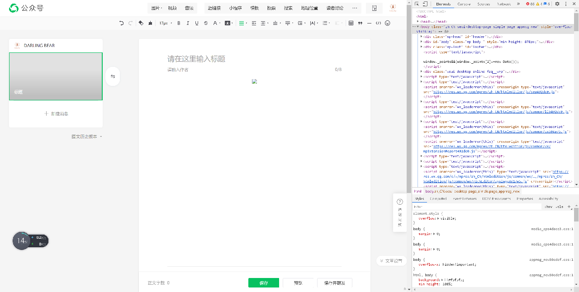The height and width of the screenshot is (292, 579).
Task: Click the article document icon in header
Action: [374, 8]
